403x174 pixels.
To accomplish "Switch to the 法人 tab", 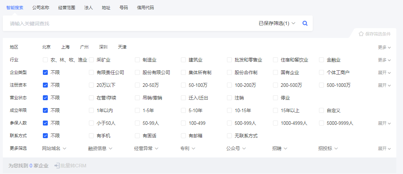I will [x=89, y=7].
